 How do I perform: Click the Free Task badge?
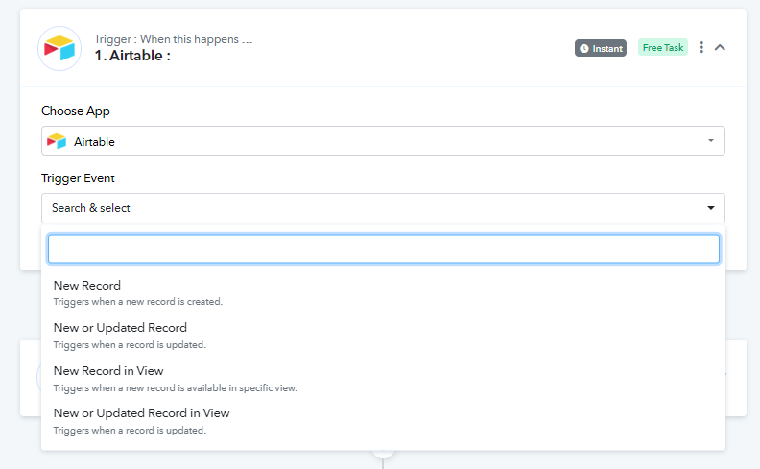tap(662, 48)
